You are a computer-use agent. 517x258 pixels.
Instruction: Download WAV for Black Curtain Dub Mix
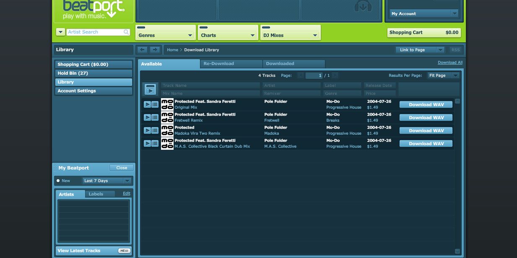tap(426, 143)
